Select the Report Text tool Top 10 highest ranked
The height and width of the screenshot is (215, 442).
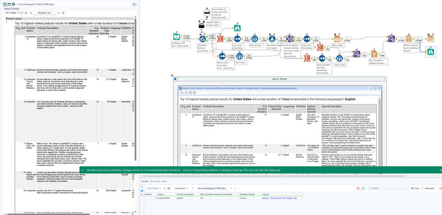point(374,54)
